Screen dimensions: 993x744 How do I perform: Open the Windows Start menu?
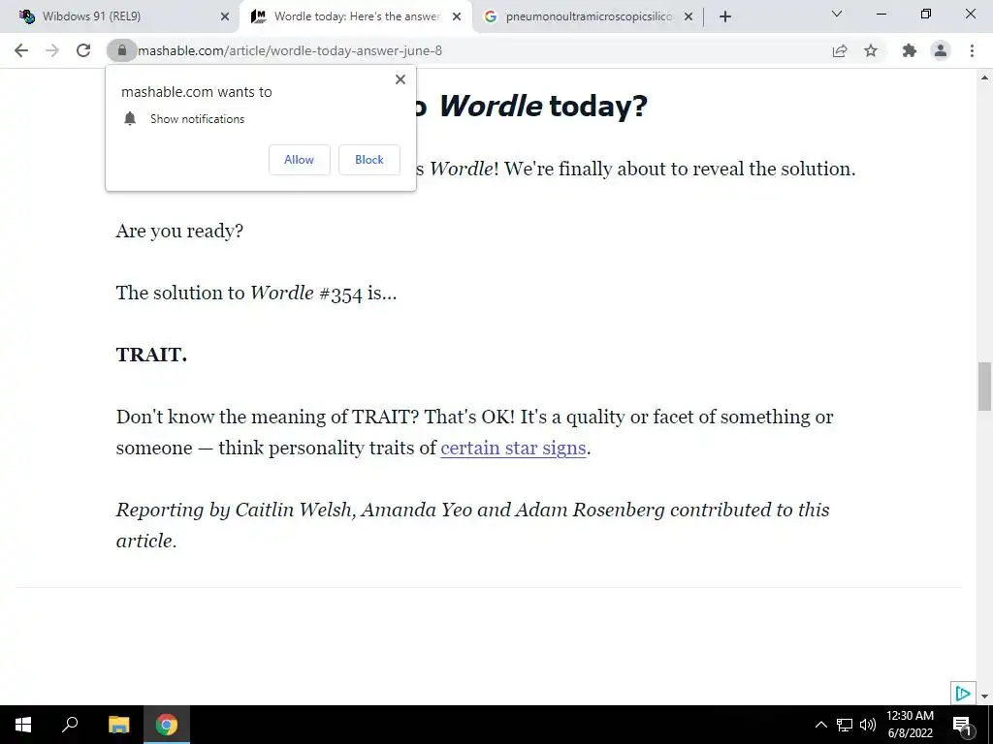point(23,725)
